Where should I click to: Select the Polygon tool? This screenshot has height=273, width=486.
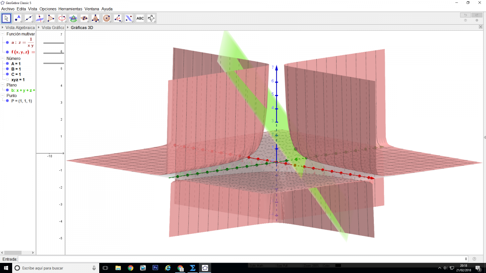click(x=51, y=18)
